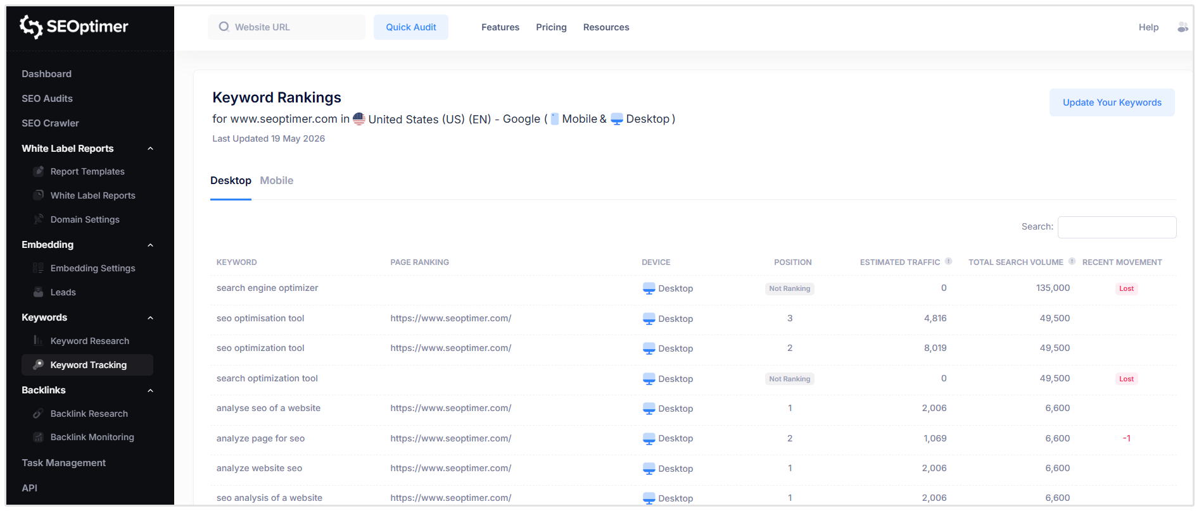Open the user account icon
The height and width of the screenshot is (511, 1199).
1182,27
